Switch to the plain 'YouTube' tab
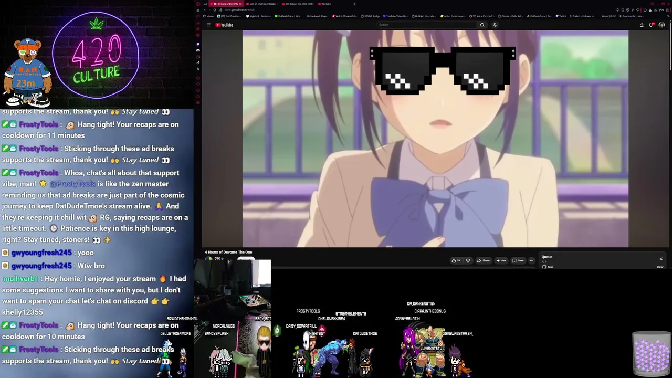Image resolution: width=672 pixels, height=378 pixels. [x=325, y=4]
